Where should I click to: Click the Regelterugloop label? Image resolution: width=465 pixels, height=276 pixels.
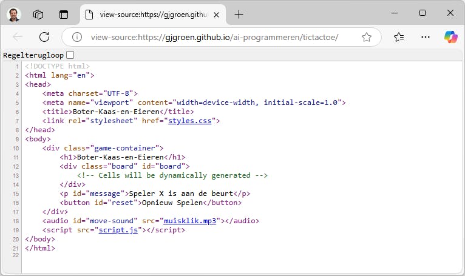pyautogui.click(x=33, y=55)
